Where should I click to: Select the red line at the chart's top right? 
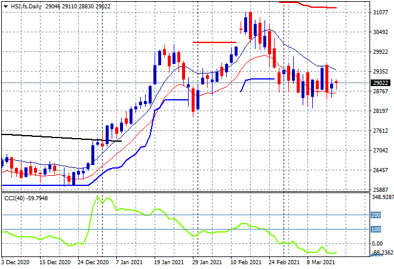point(308,5)
